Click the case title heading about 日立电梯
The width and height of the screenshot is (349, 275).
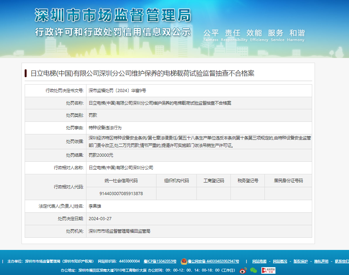(142, 73)
